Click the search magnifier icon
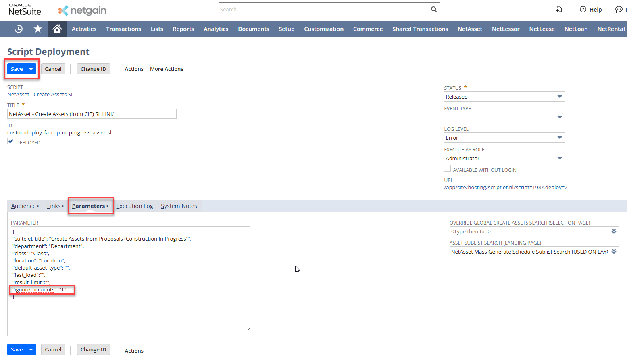 point(434,9)
